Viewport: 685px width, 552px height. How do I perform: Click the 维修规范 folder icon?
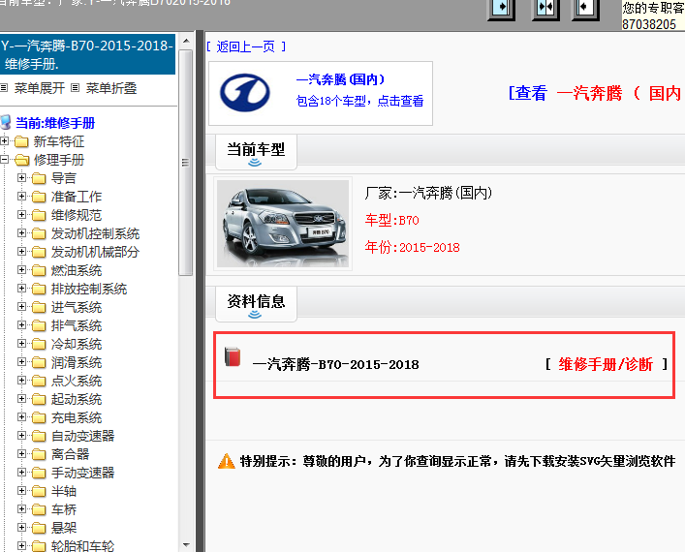39,215
